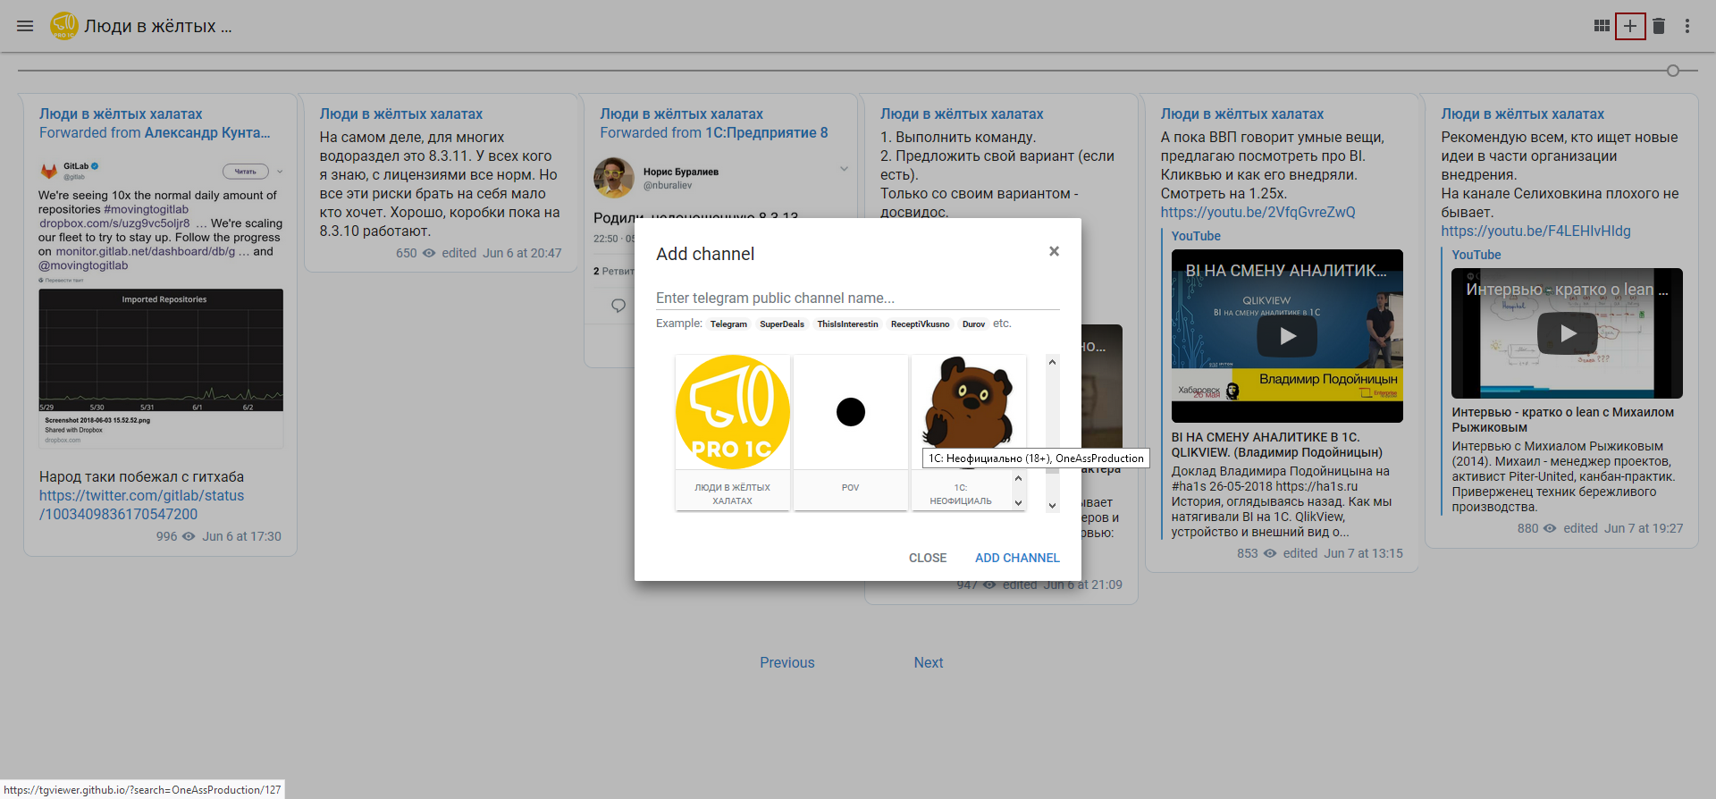
Task: Click the channel list scroll down arrow
Action: pos(1053,505)
